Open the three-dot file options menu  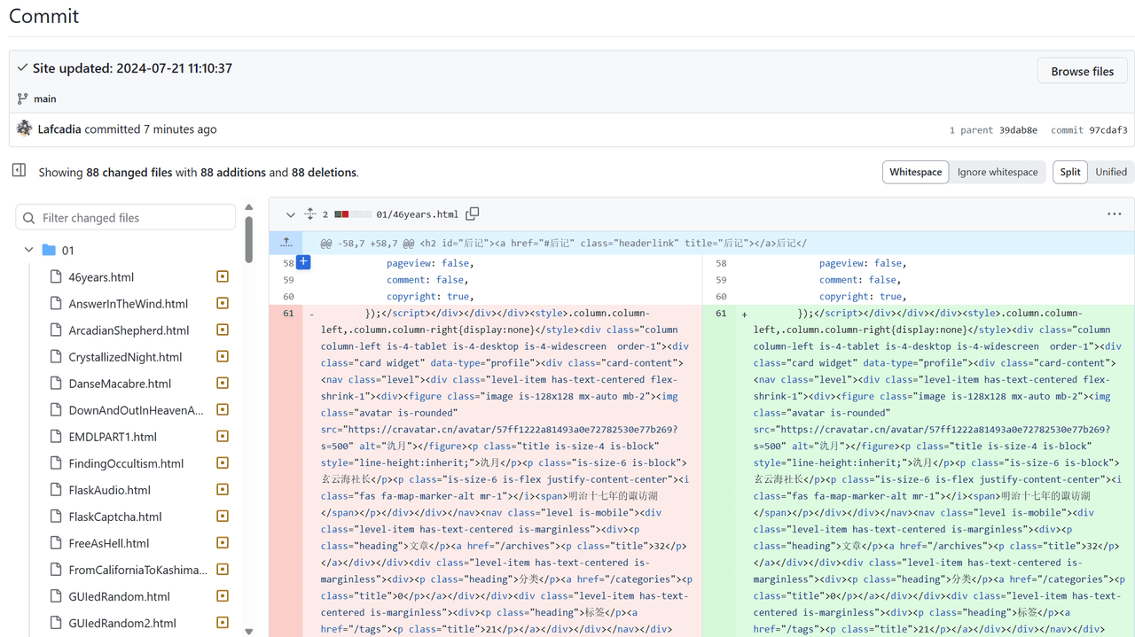(1114, 214)
